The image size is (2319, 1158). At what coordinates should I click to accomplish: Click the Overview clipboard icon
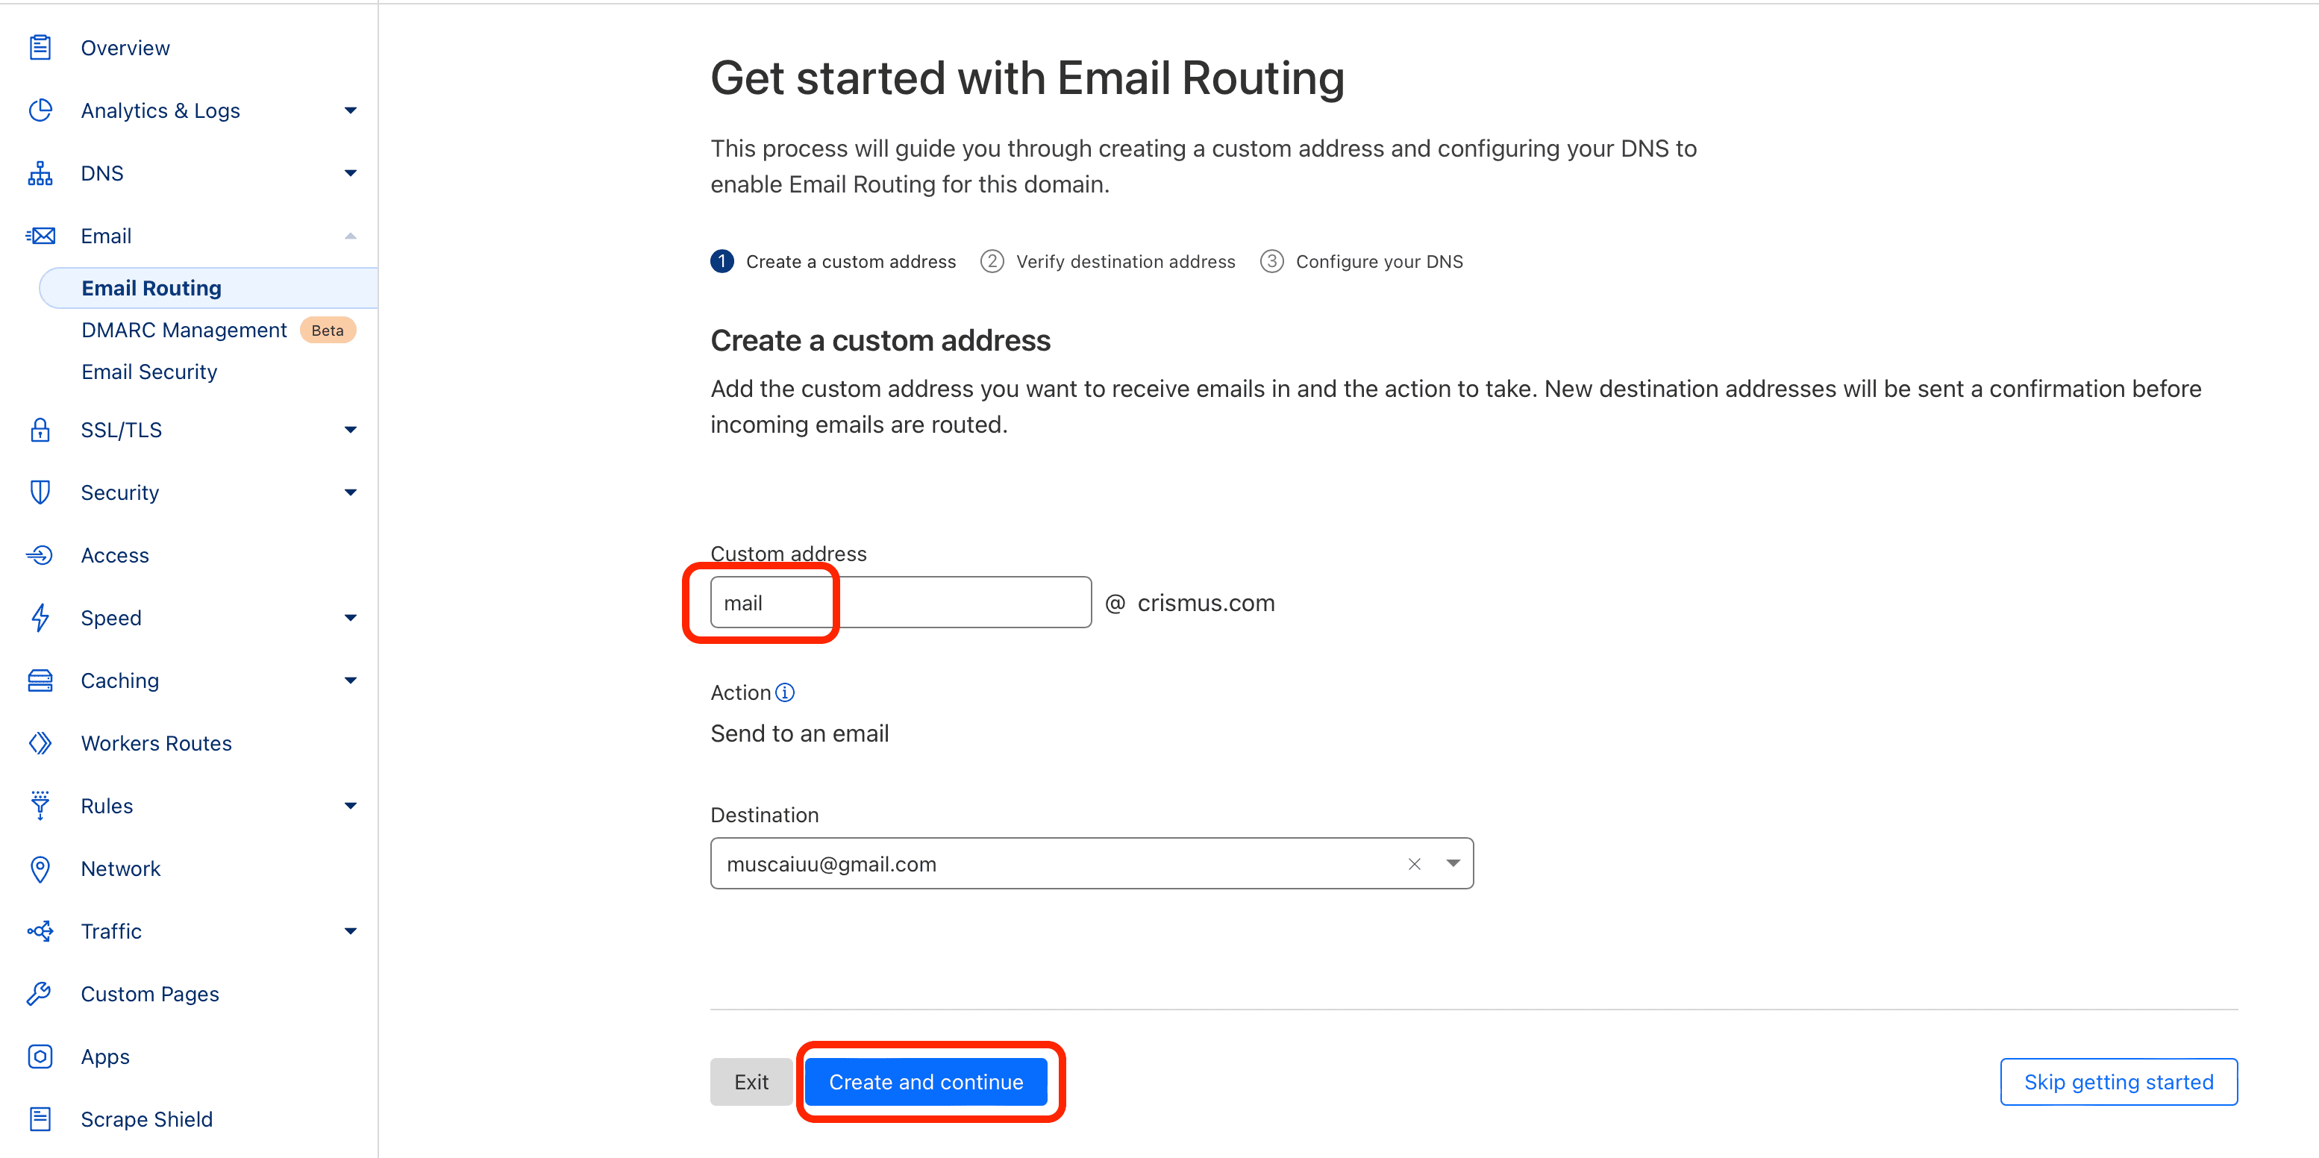coord(40,48)
